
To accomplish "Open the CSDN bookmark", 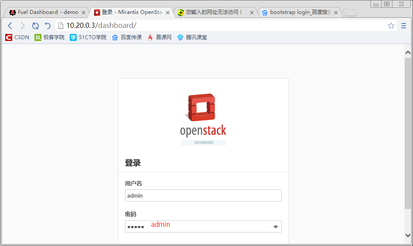I will [17, 37].
